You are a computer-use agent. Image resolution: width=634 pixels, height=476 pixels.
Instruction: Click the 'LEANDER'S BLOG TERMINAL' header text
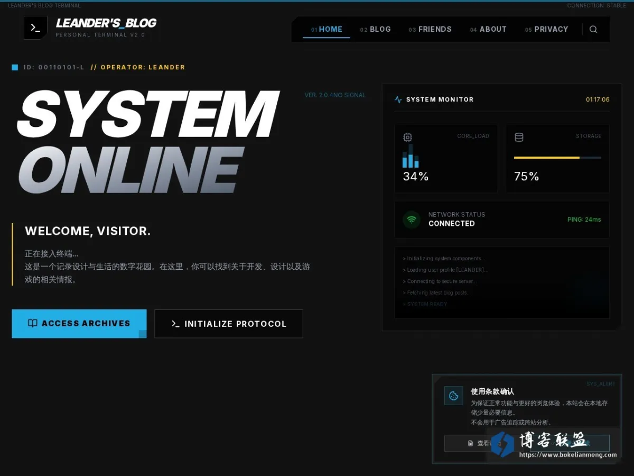pos(44,6)
